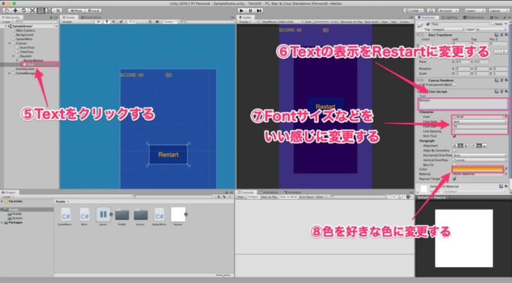This screenshot has height=283, width=512.
Task: Open the Prefab folder asset
Action: click(x=122, y=216)
